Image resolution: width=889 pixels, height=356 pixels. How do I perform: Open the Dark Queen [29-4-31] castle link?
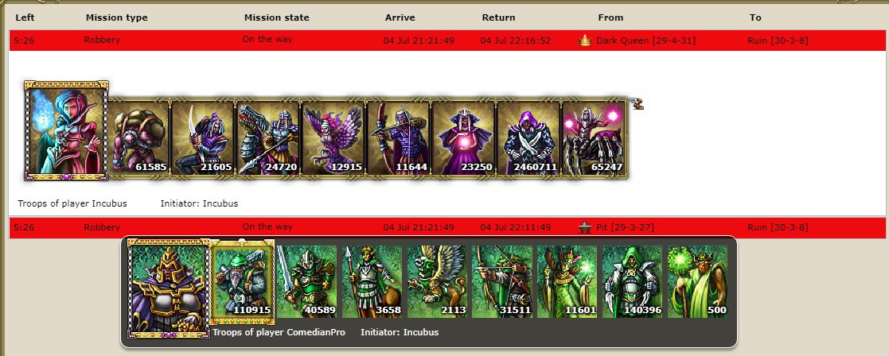pyautogui.click(x=645, y=41)
